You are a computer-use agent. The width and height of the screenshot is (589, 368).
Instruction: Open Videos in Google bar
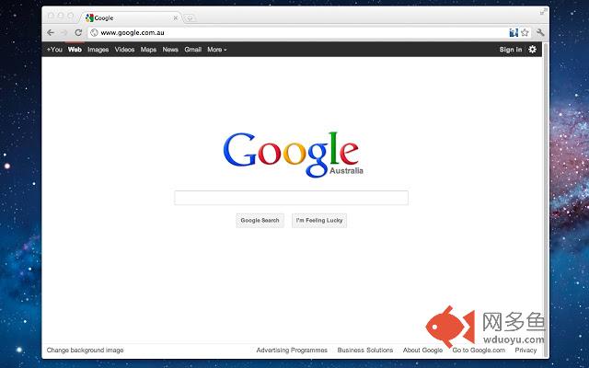pos(125,49)
